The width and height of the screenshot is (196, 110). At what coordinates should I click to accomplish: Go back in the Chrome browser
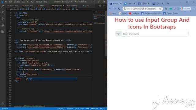pyautogui.click(x=110, y=9)
